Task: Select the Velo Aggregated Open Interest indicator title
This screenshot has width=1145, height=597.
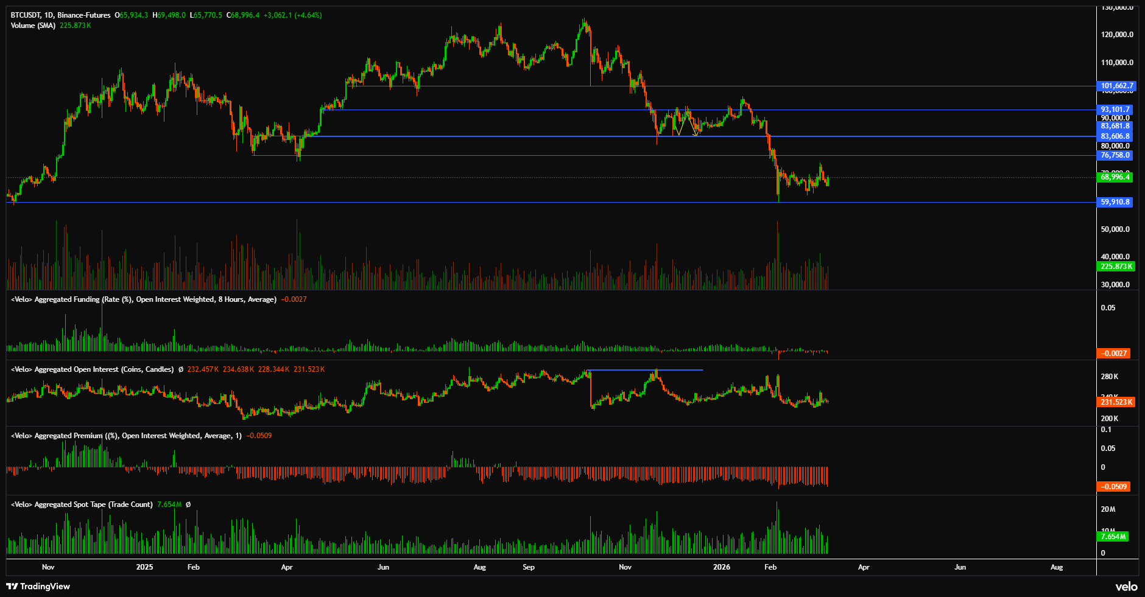Action: click(92, 369)
